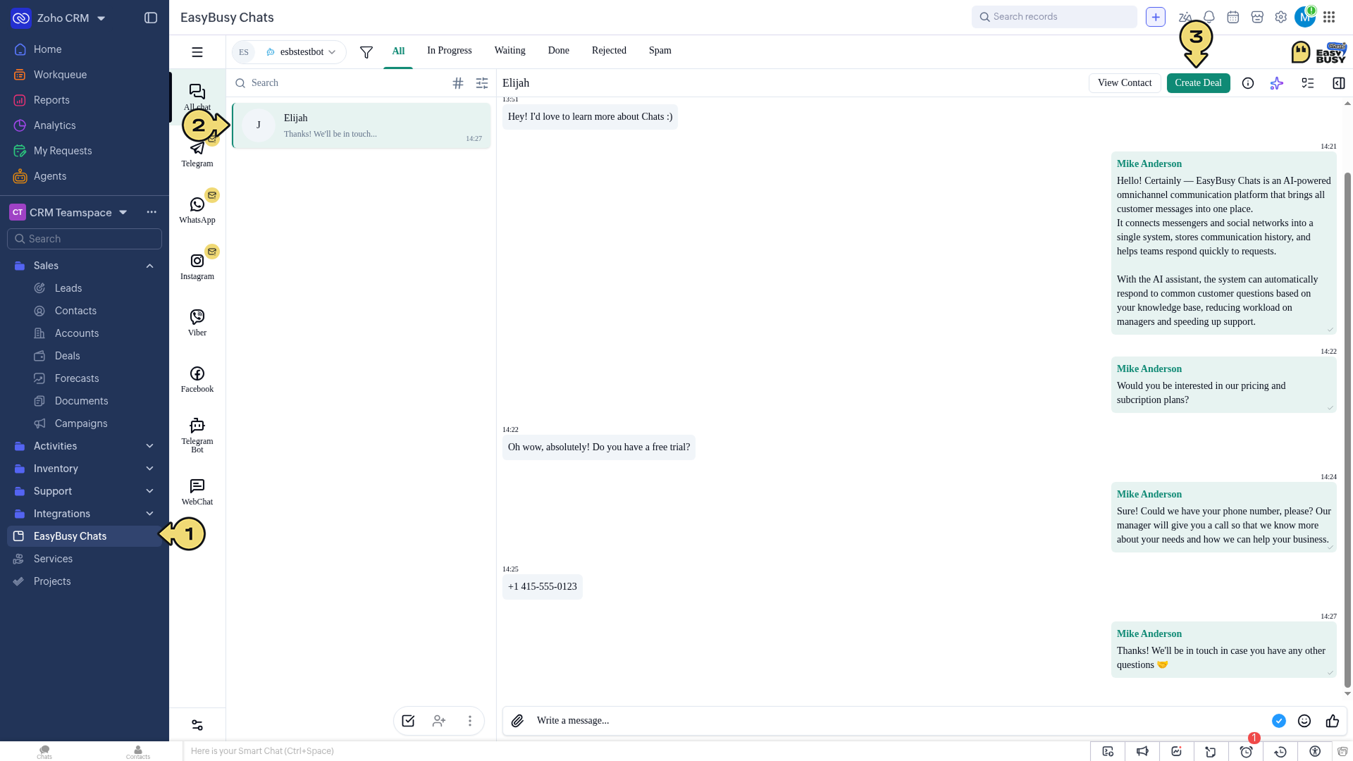This screenshot has height=761, width=1353.
Task: Click the filter funnel icon
Action: pyautogui.click(x=366, y=52)
